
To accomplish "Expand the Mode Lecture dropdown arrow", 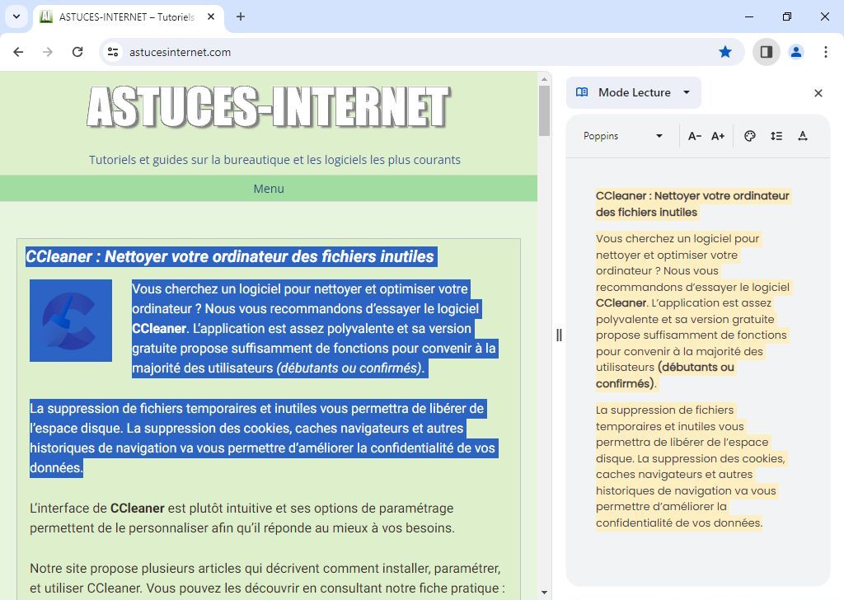I will (687, 92).
